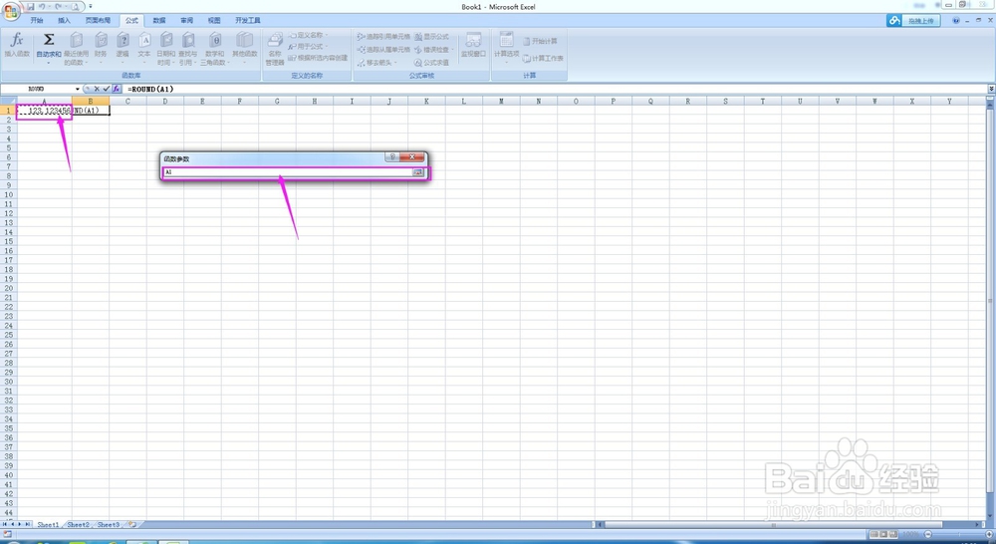Click the last-sheet navigation arrow
Image resolution: width=996 pixels, height=544 pixels.
click(28, 524)
